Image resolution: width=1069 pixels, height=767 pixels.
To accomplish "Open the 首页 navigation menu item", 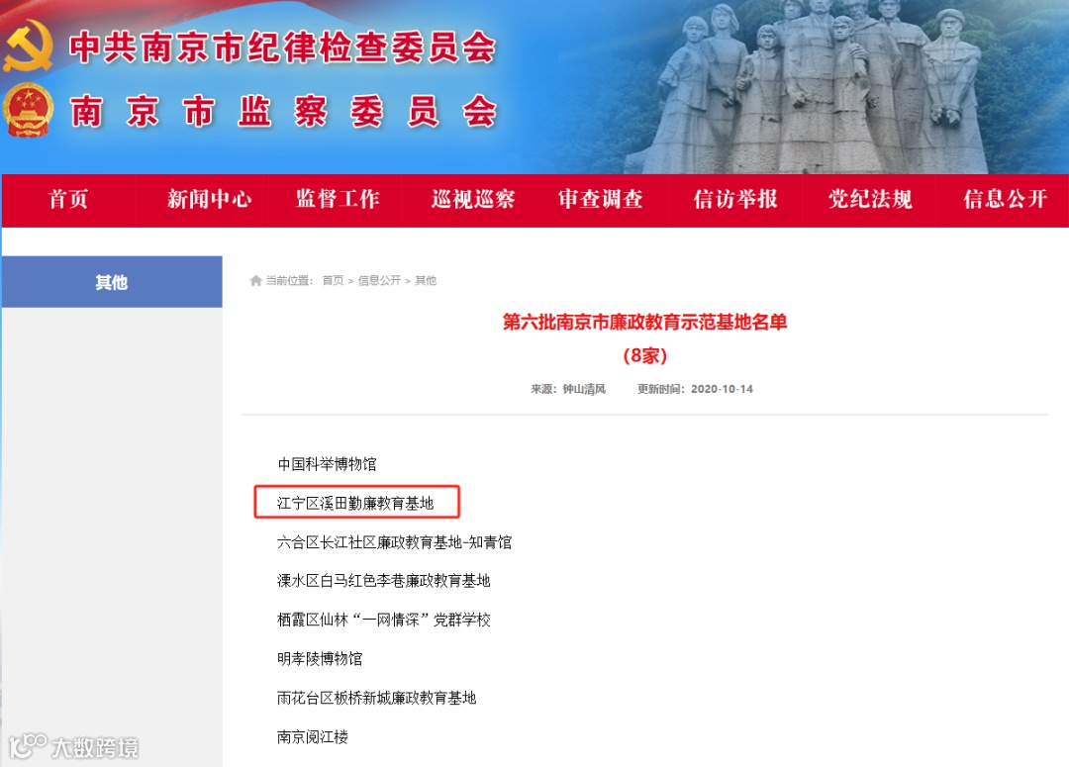I will [68, 199].
